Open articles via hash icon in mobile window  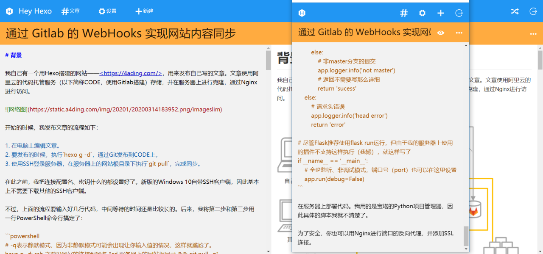(x=404, y=13)
